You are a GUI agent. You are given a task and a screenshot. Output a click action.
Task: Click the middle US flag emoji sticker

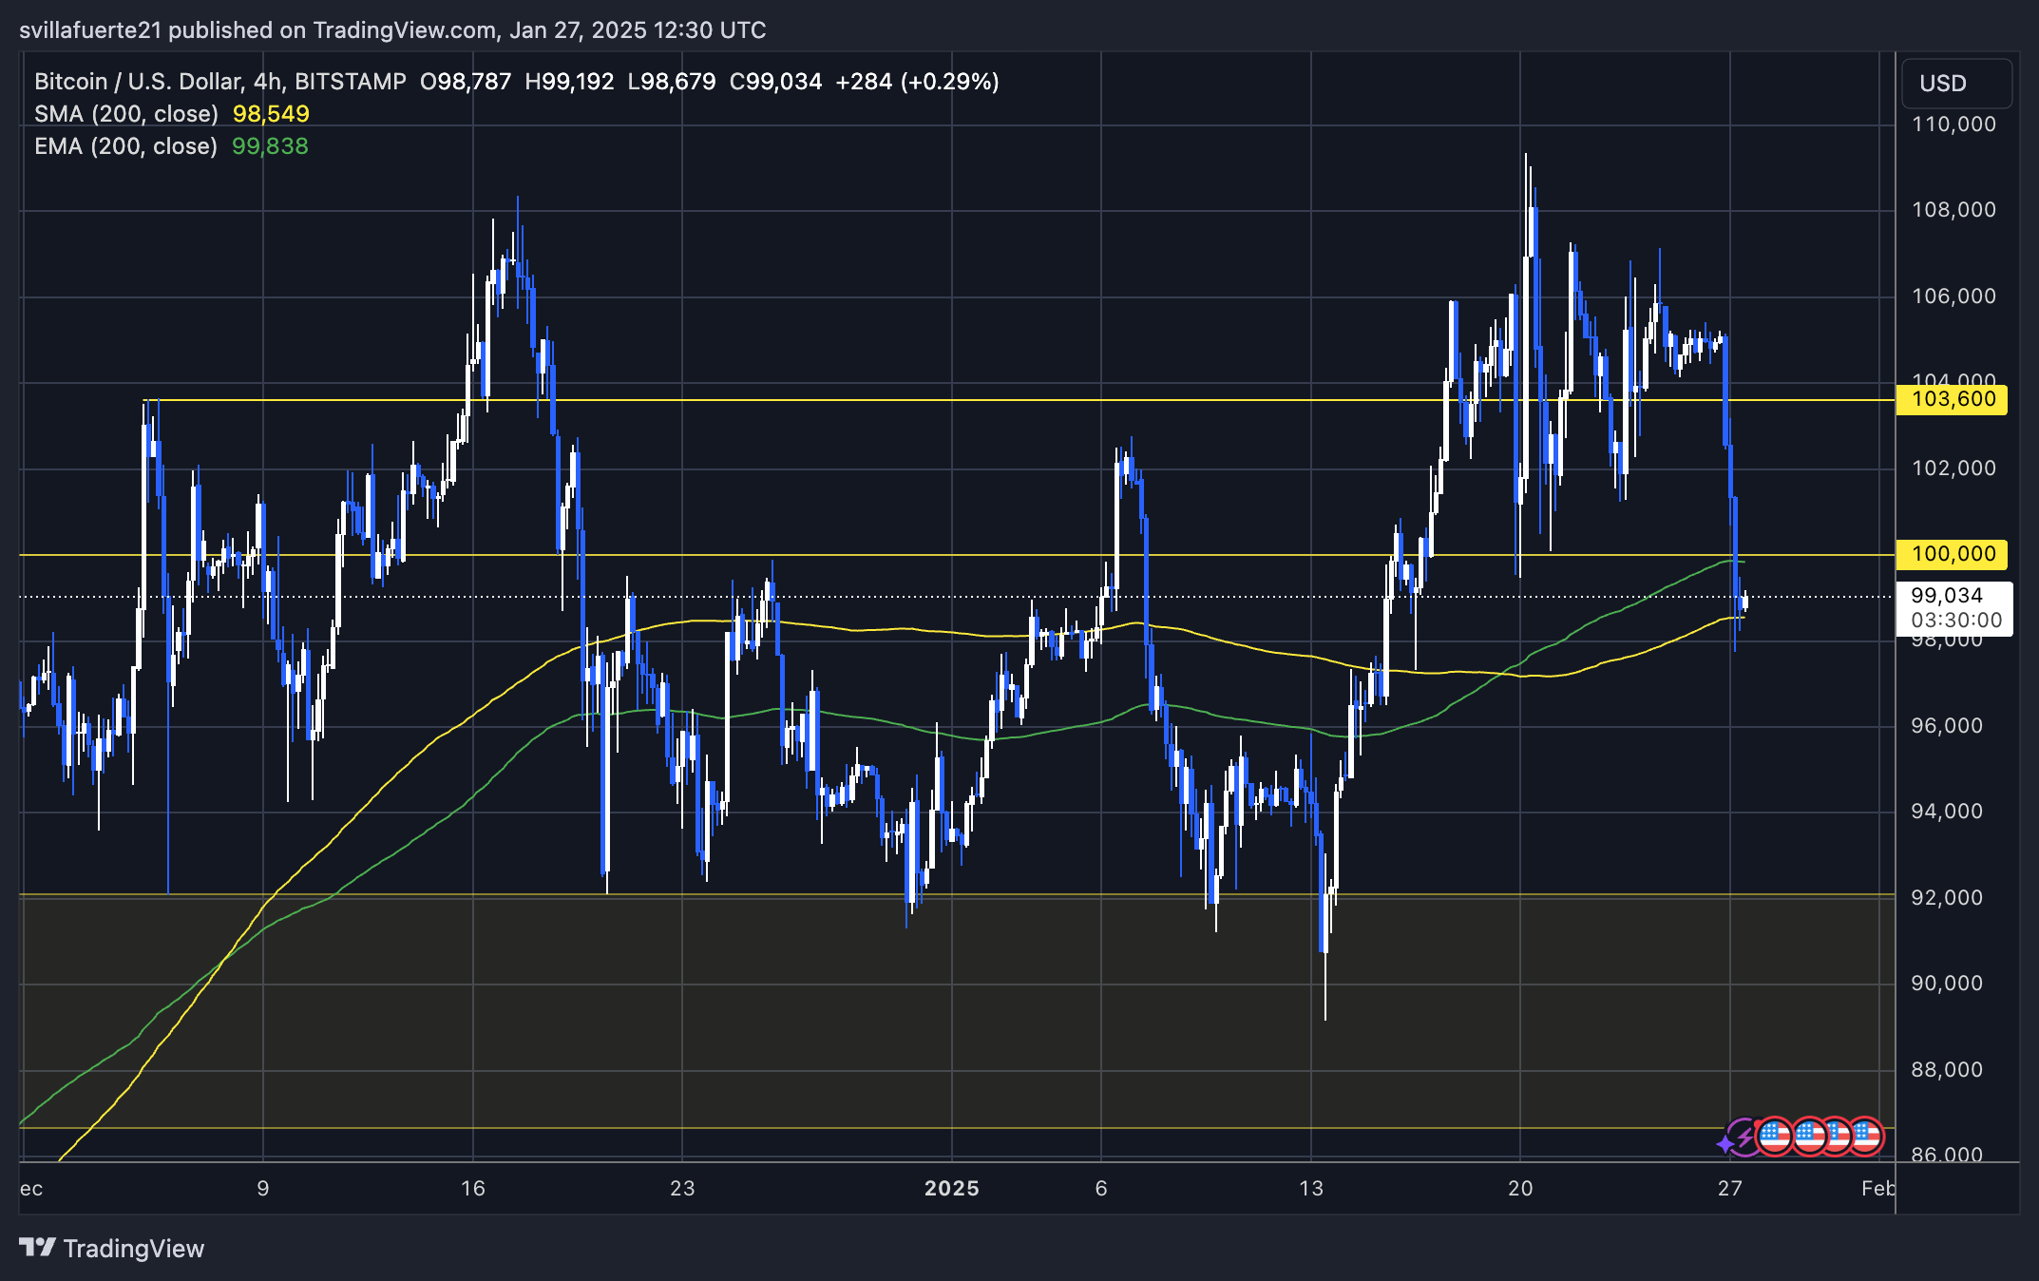coord(1809,1137)
